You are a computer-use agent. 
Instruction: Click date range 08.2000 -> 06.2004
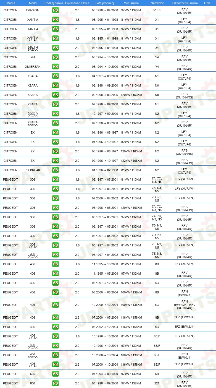[x=105, y=292]
